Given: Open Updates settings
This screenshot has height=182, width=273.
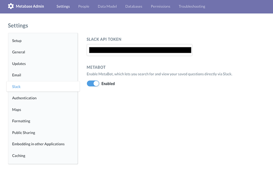Looking at the screenshot, I should [43, 64].
